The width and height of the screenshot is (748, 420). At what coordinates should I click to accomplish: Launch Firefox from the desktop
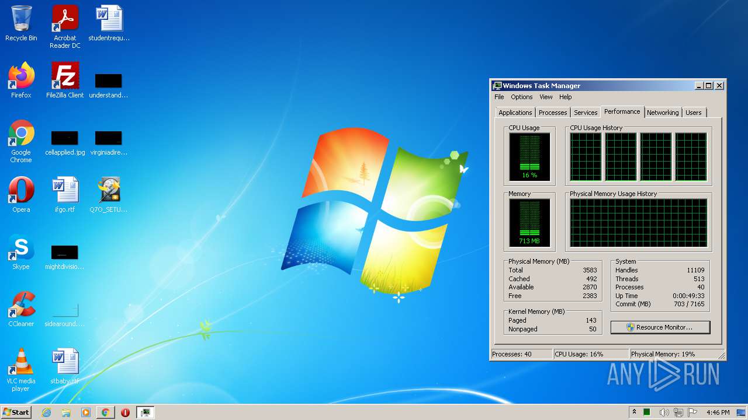(21, 80)
